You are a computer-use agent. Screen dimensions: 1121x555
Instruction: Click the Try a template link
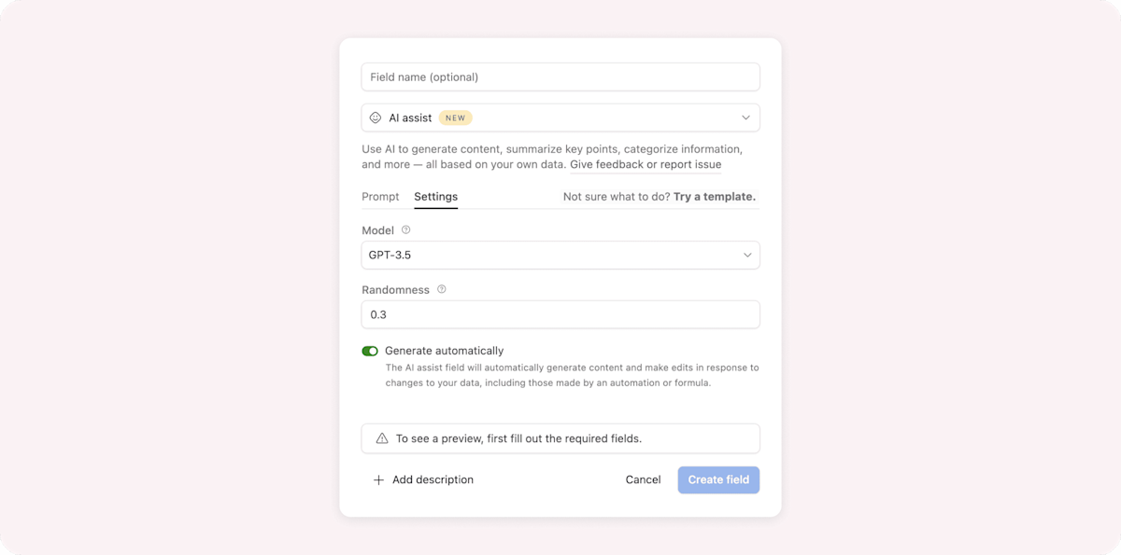point(715,197)
